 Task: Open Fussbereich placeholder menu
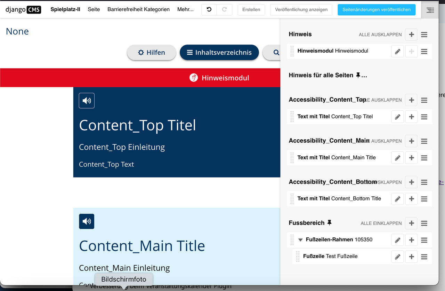coord(424,223)
